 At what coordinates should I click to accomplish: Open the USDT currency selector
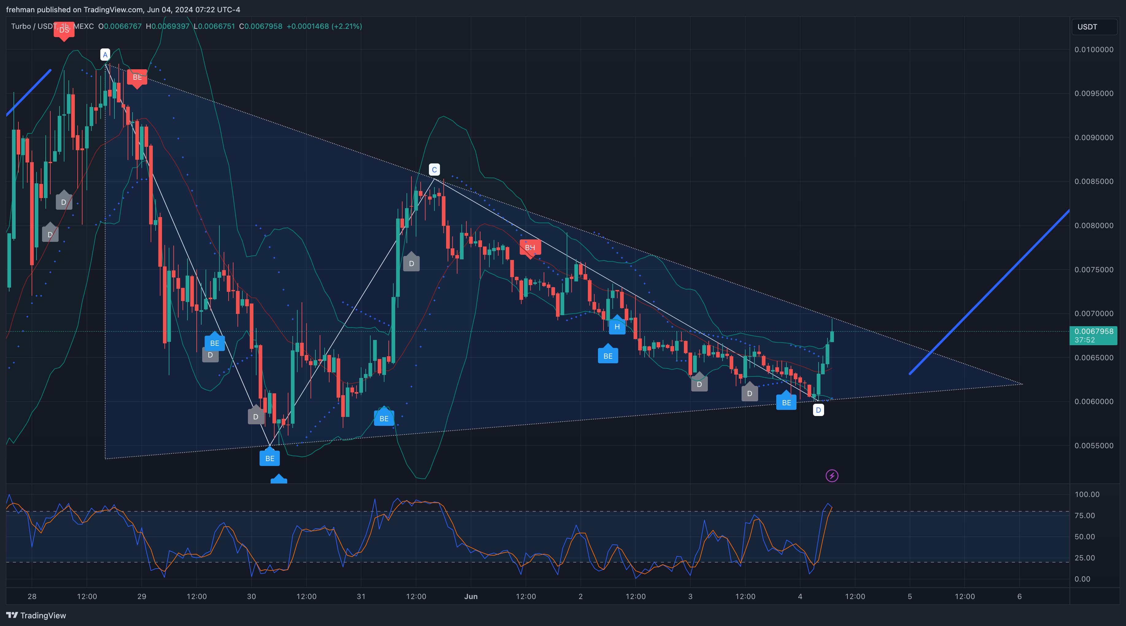pos(1094,27)
